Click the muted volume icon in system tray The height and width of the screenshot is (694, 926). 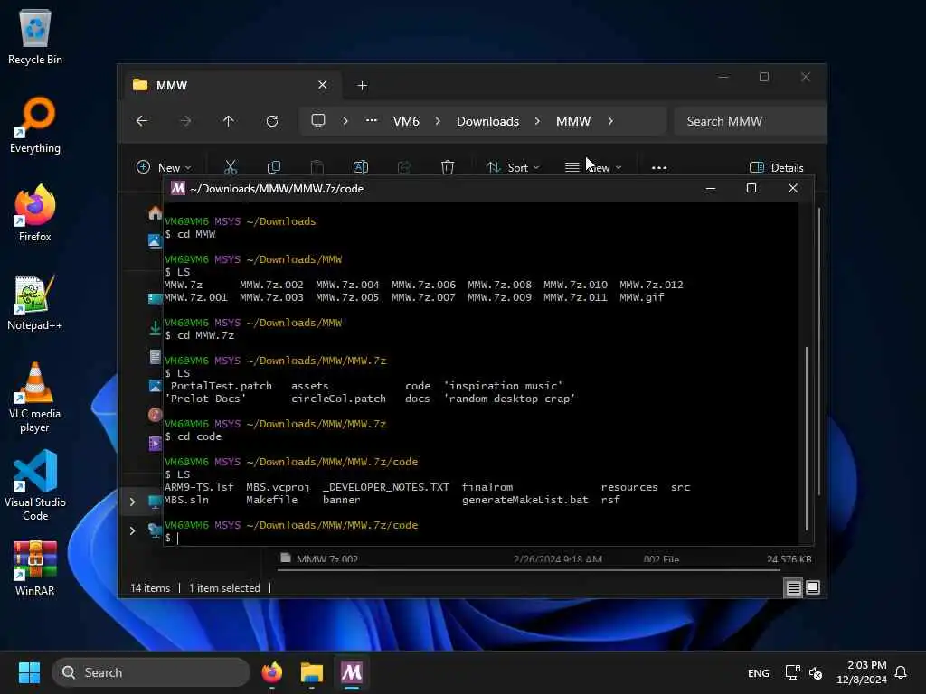click(x=817, y=672)
